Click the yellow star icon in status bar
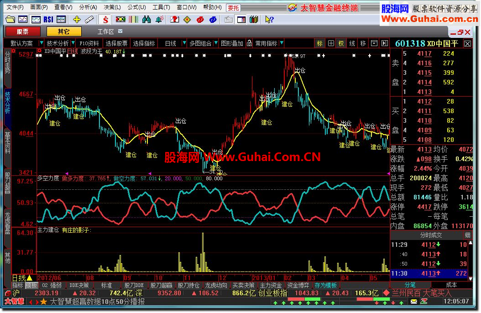Viewport: 481px width, 313px height. (x=43, y=302)
